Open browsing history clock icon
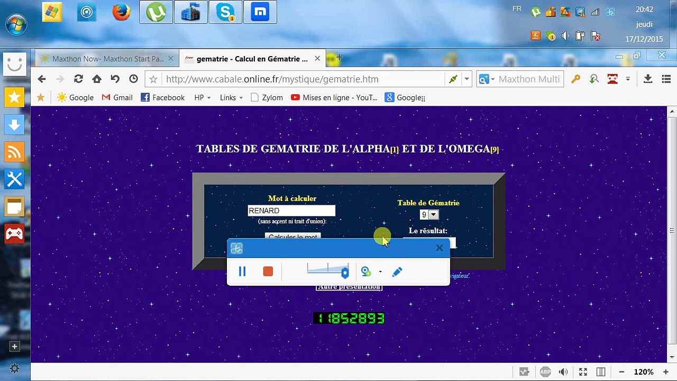 point(133,79)
